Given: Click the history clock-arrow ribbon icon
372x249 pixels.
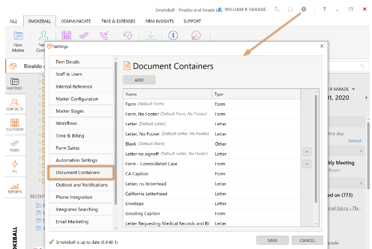Looking at the screenshot, I should pos(127,36).
